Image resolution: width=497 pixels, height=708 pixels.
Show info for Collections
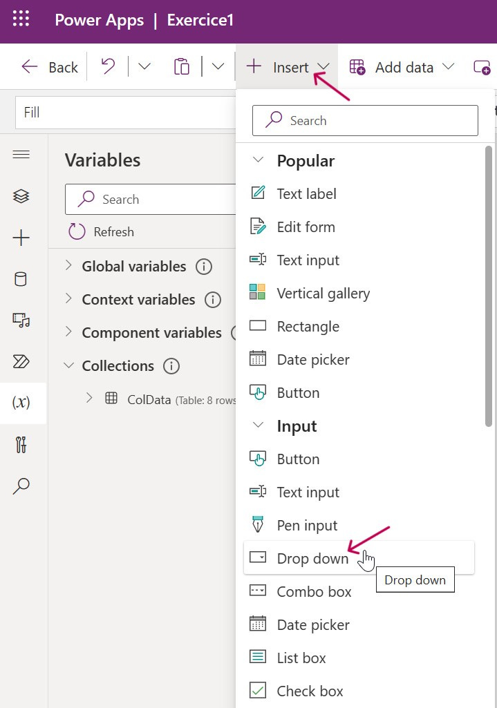171,365
